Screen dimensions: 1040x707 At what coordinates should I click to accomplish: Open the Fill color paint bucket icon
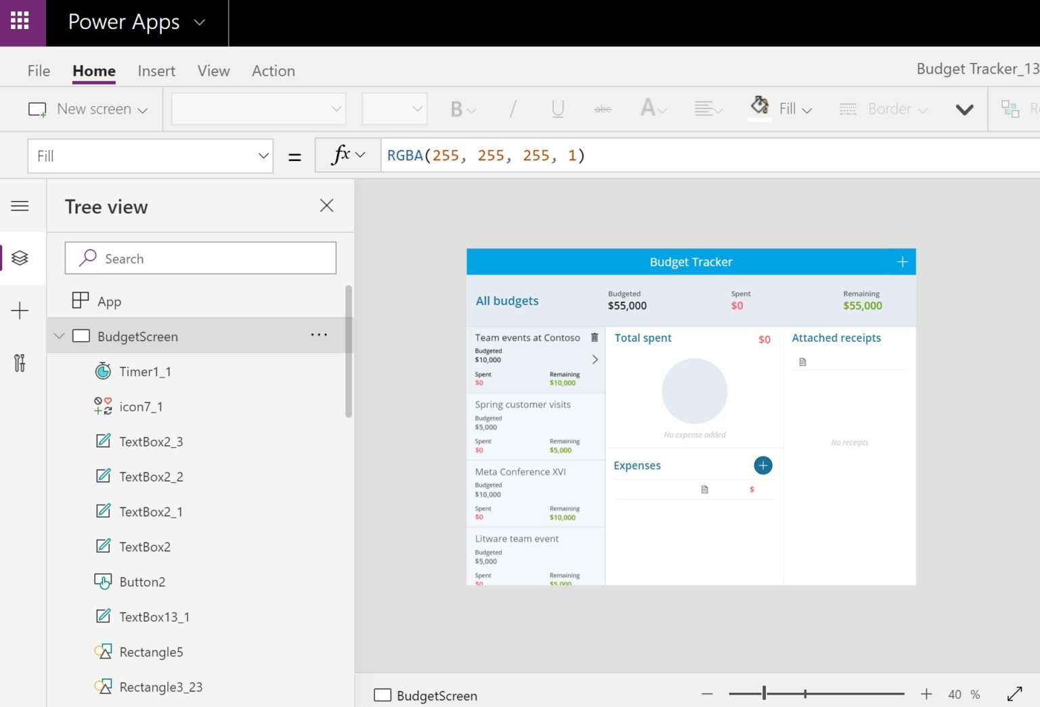759,106
